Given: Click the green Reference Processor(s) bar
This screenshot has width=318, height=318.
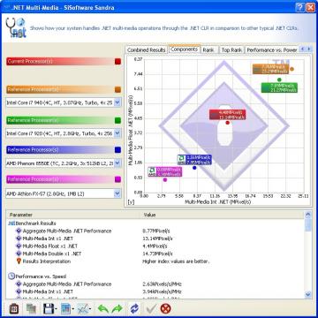Looking at the screenshot, I should [60, 120].
